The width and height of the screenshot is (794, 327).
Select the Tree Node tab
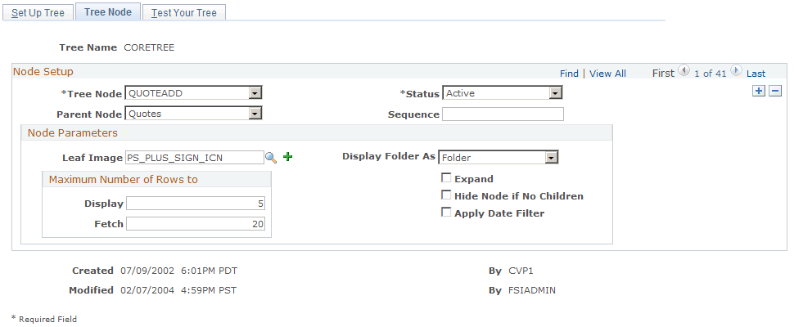(x=108, y=11)
